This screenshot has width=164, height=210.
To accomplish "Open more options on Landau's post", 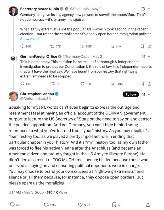I will pos(150,94).
